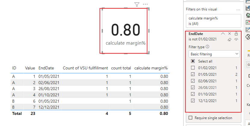
Task: Click the Value 3 cell in row A
Action: click(34, 89)
